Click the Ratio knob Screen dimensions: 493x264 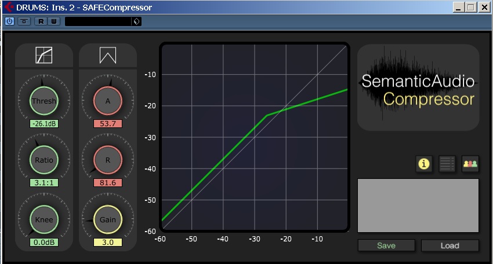point(44,160)
